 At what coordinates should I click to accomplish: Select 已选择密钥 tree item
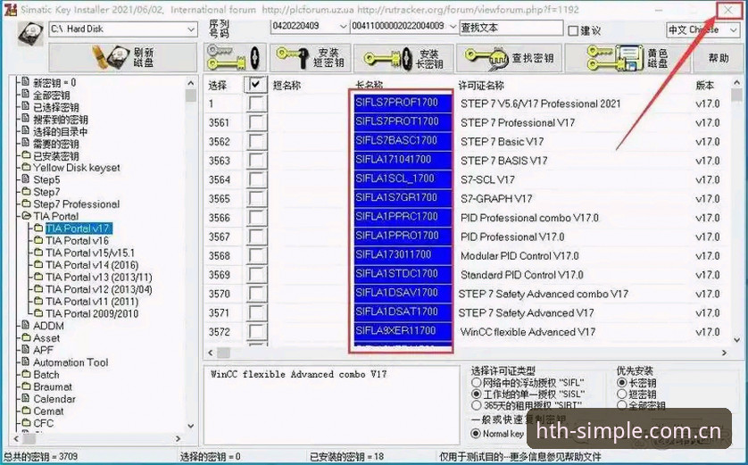point(56,107)
